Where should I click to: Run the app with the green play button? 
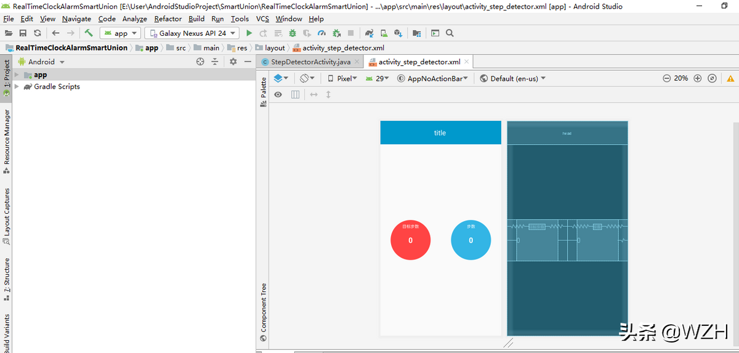[x=249, y=33]
